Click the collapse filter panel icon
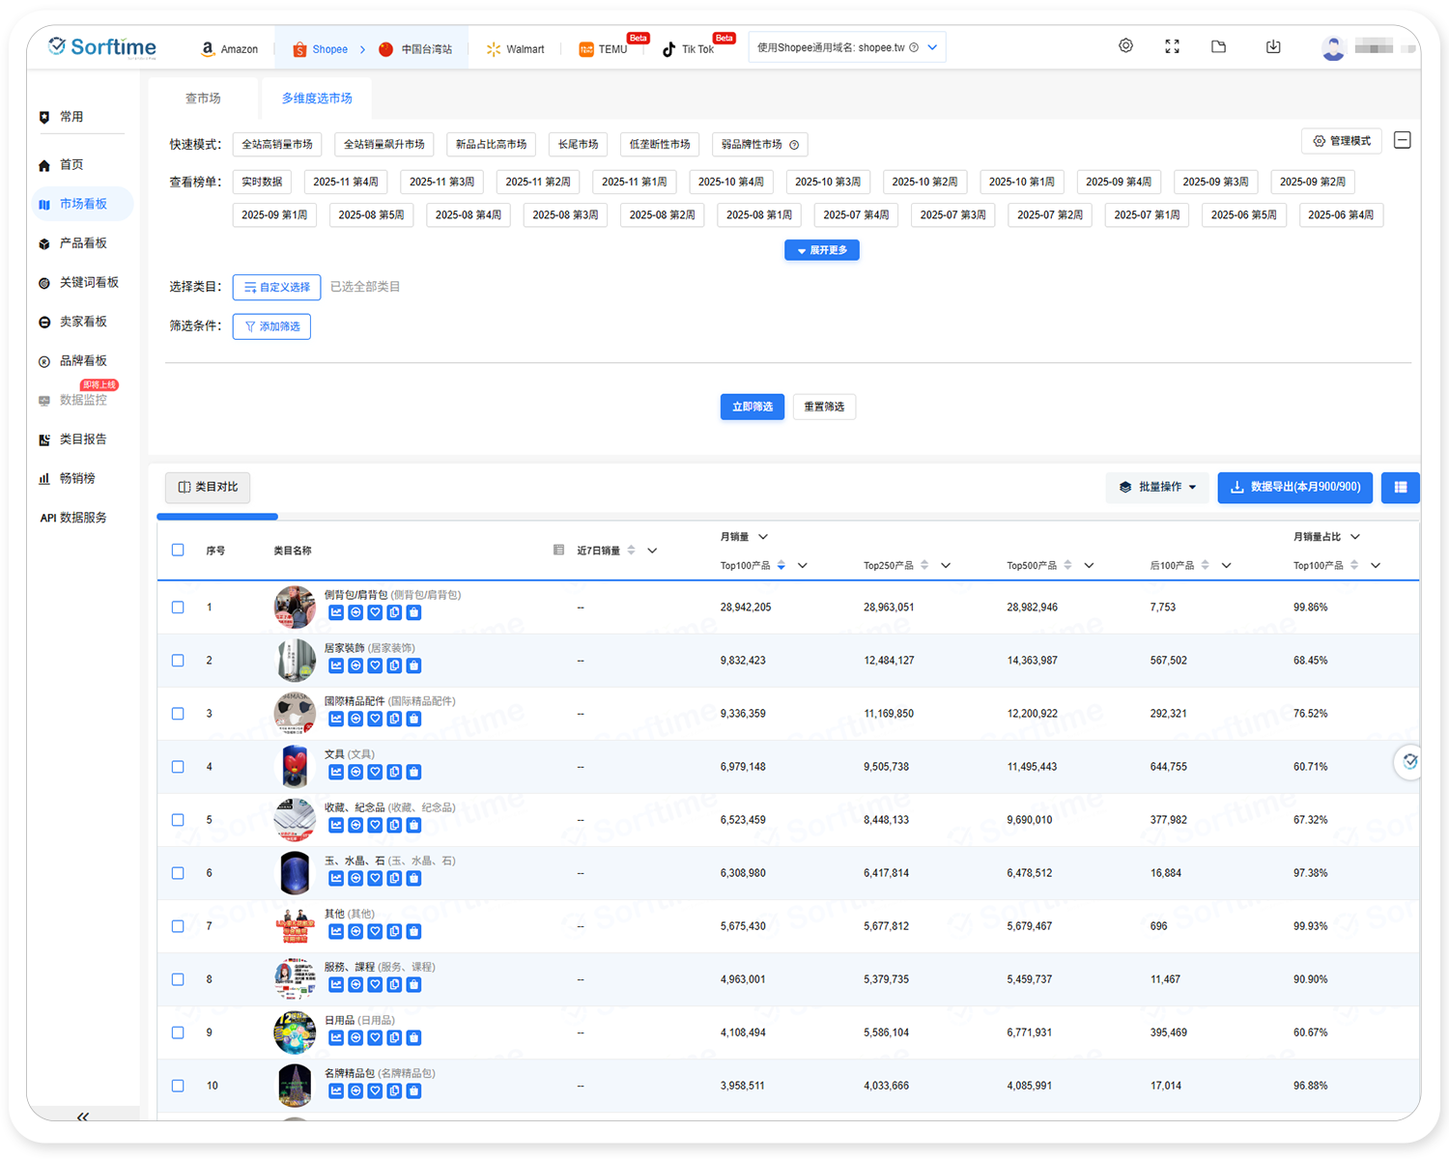Viewport: 1449px width, 1159px height. click(x=1403, y=141)
